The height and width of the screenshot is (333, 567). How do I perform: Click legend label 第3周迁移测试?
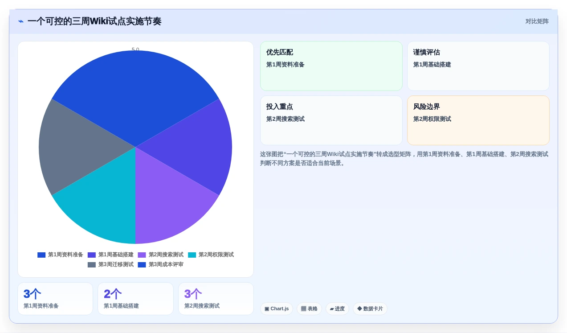[116, 265]
